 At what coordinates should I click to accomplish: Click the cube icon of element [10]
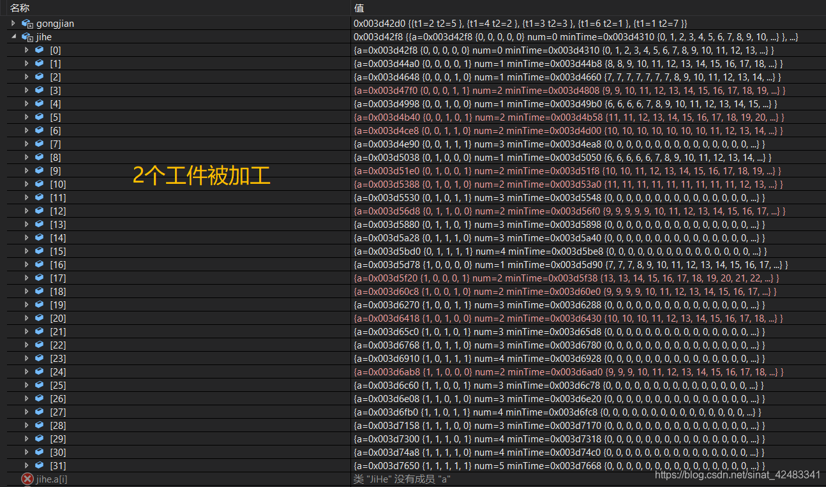click(40, 184)
